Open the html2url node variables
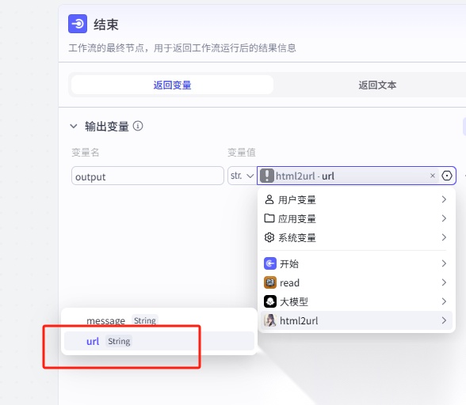 (356, 320)
